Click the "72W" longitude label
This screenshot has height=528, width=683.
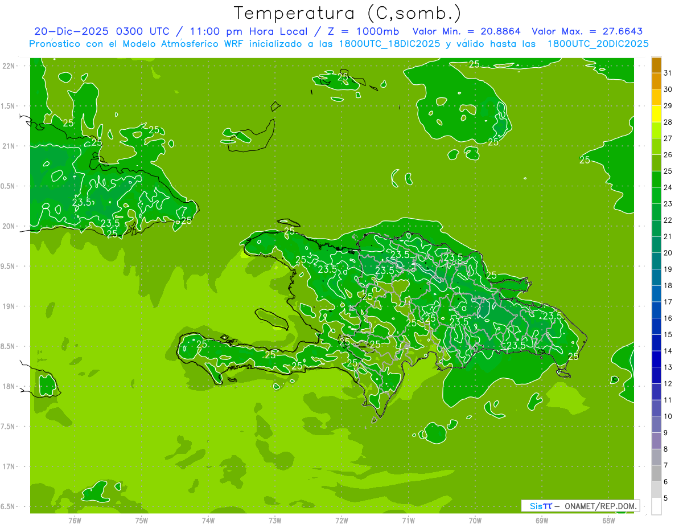click(341, 520)
